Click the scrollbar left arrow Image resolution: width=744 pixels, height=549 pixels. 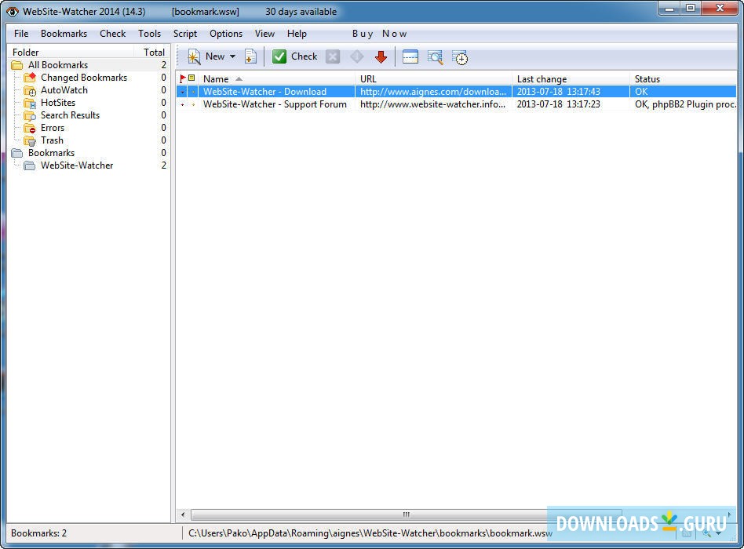click(183, 514)
